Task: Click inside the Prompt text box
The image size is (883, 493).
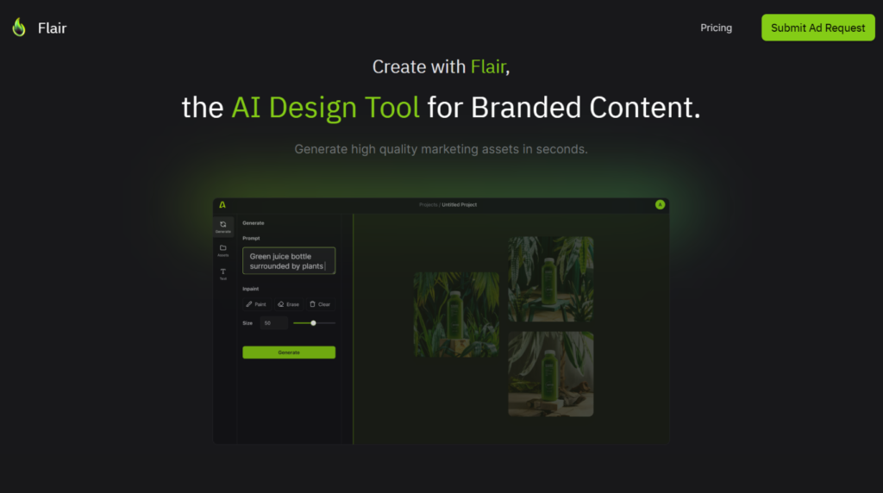Action: (289, 261)
